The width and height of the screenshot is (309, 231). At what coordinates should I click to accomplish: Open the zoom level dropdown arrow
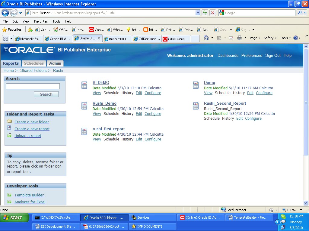click(x=301, y=210)
